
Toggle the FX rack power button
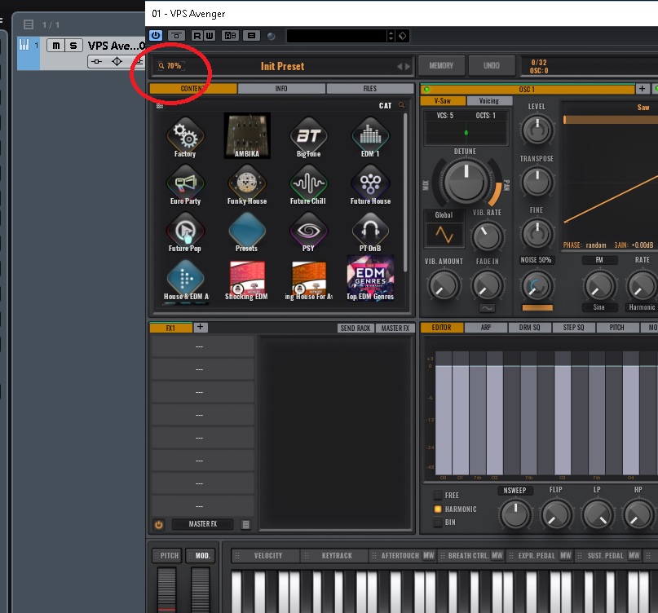click(x=159, y=524)
